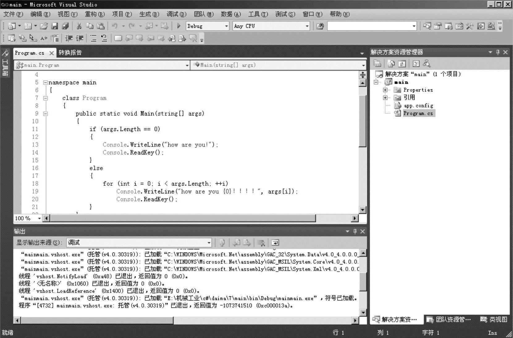Open the 调试(D) menu

point(176,14)
